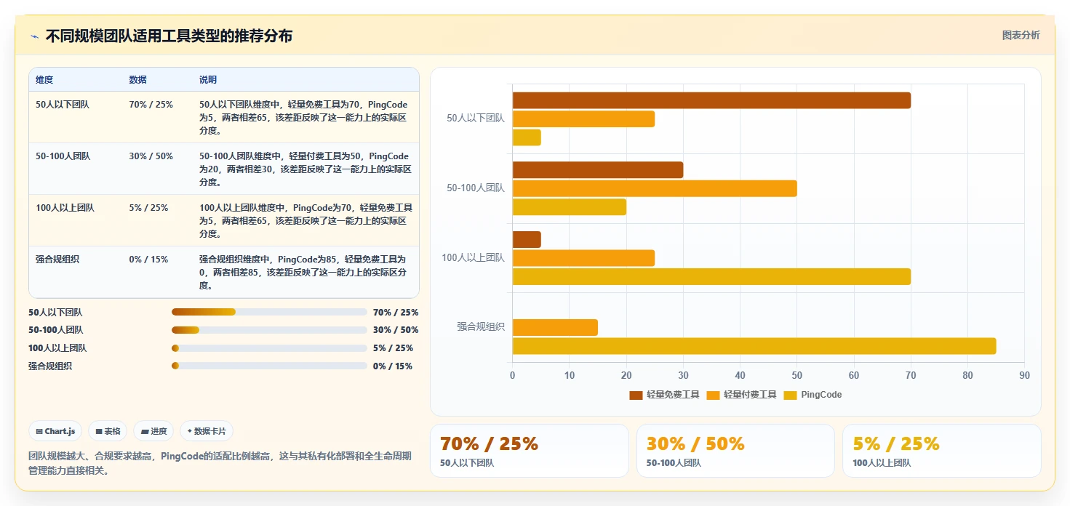Click the 说明 column header
Image resolution: width=1070 pixels, height=506 pixels.
pyautogui.click(x=208, y=80)
